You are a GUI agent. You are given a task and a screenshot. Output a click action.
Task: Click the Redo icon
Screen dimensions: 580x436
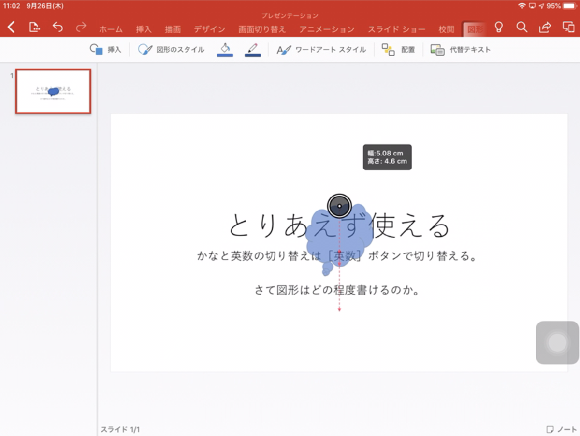tap(81, 28)
